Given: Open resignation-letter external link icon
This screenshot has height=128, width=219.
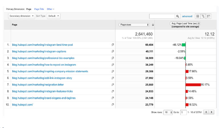Looking at the screenshot, I should (x=113, y=84).
